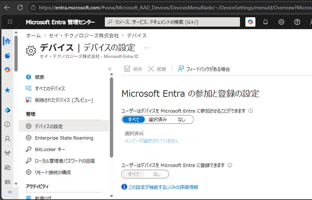Open the Users icon in left rail
Screen dimensions: 312x200
coord(7,139)
